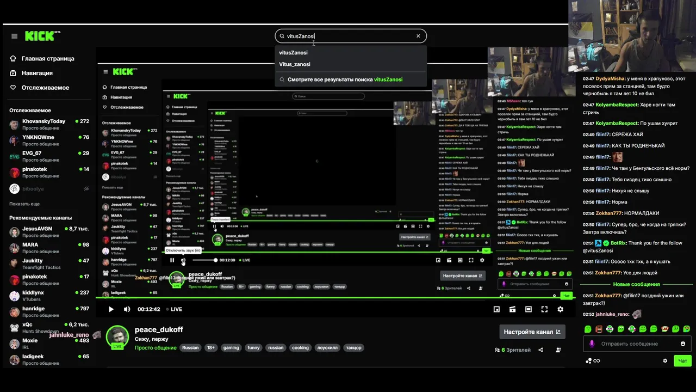
Task: Share the stream via share icon
Action: point(541,350)
